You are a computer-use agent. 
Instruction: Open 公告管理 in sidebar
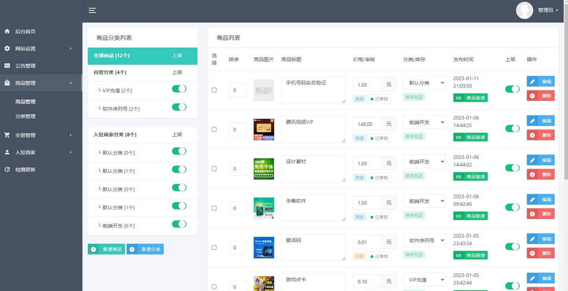41,66
